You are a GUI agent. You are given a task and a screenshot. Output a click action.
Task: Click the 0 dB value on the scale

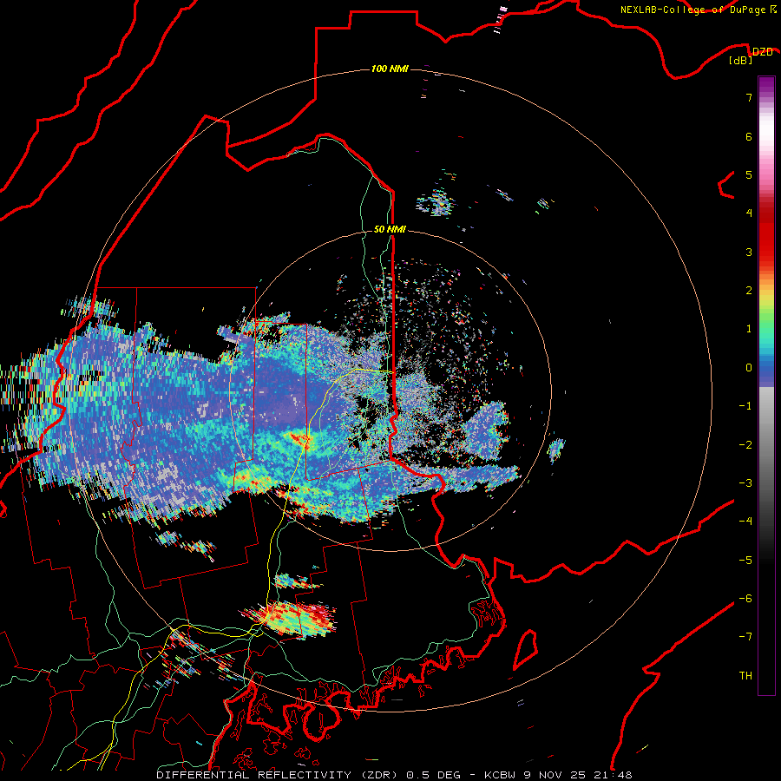pyautogui.click(x=749, y=368)
